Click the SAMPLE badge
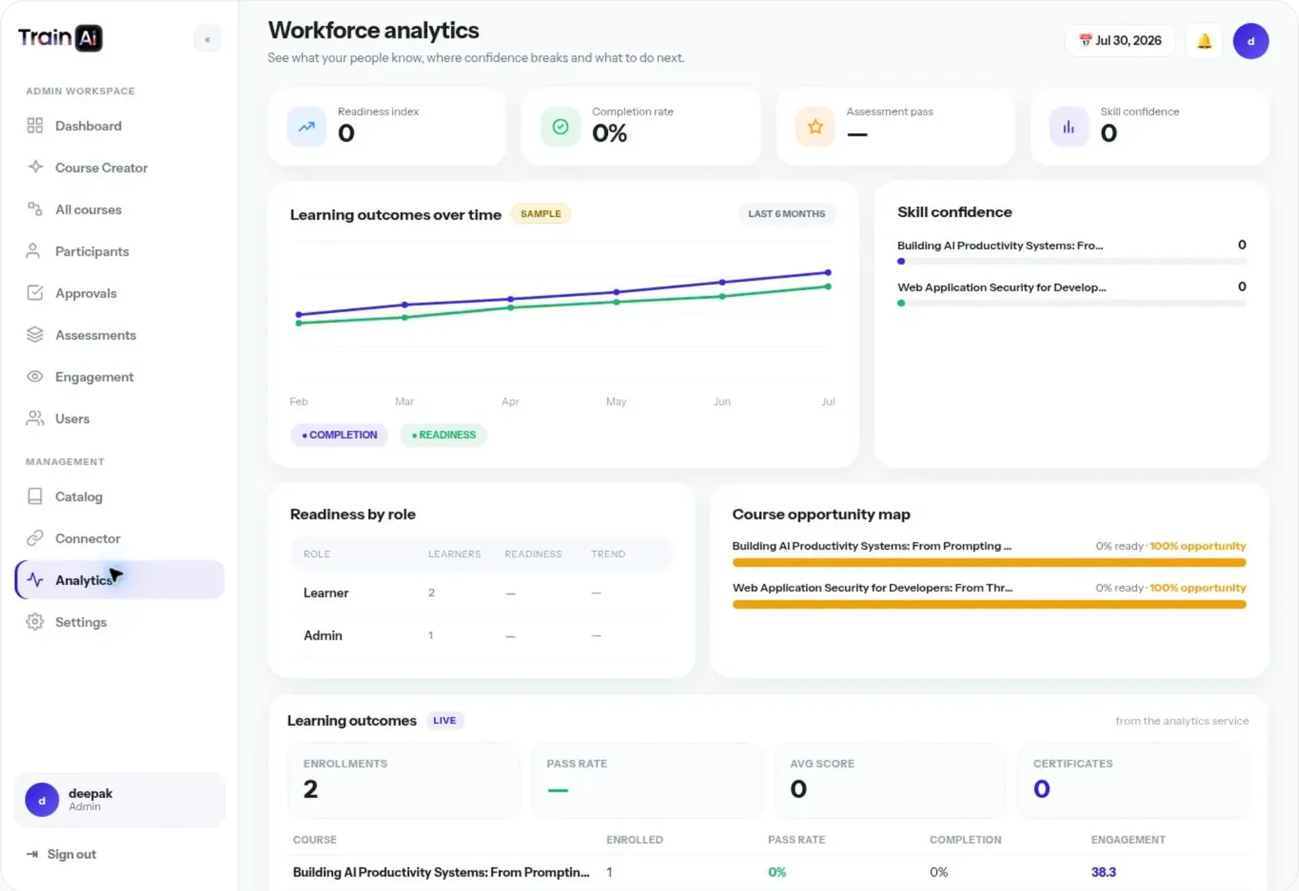1299x891 pixels. (x=540, y=214)
